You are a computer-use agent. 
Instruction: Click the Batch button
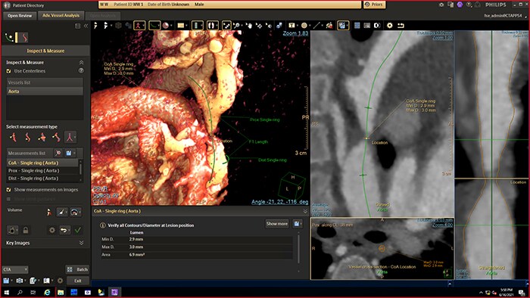[x=78, y=269]
